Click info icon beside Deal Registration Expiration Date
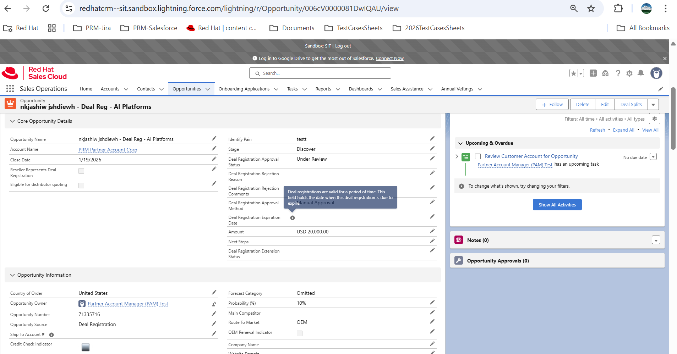This screenshot has height=354, width=677. point(293,218)
